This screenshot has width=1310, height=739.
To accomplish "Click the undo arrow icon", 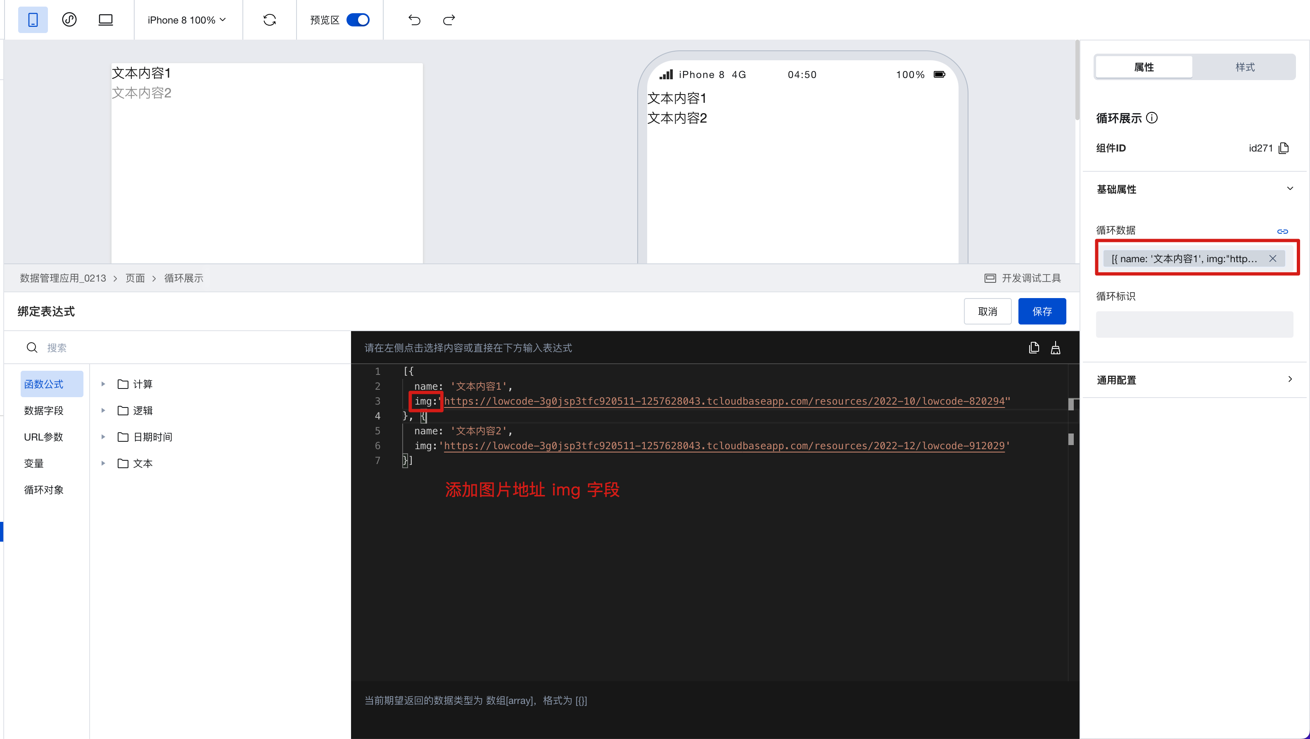I will pos(415,20).
